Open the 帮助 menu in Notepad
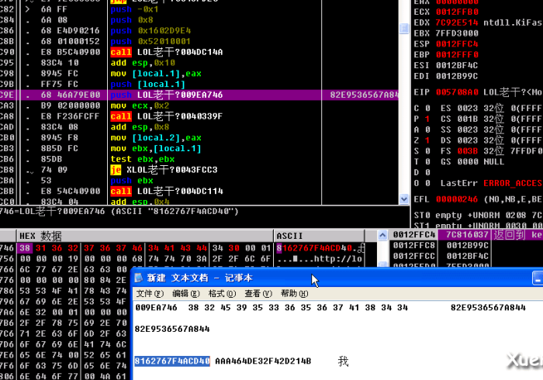The height and width of the screenshot is (380, 543). pos(294,294)
